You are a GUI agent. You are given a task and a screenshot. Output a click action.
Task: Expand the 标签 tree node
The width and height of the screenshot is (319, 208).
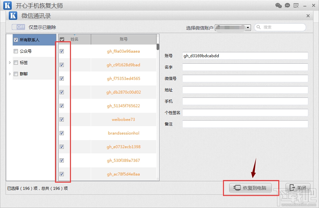[x=10, y=62]
